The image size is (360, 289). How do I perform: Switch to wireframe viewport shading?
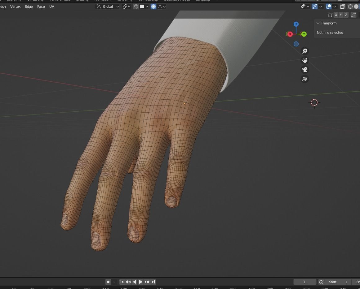pyautogui.click(x=350, y=6)
